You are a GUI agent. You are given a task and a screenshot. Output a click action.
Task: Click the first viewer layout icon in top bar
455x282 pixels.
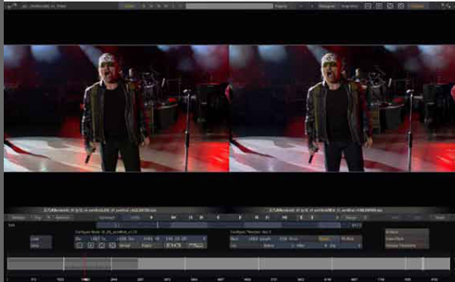[x=368, y=6]
